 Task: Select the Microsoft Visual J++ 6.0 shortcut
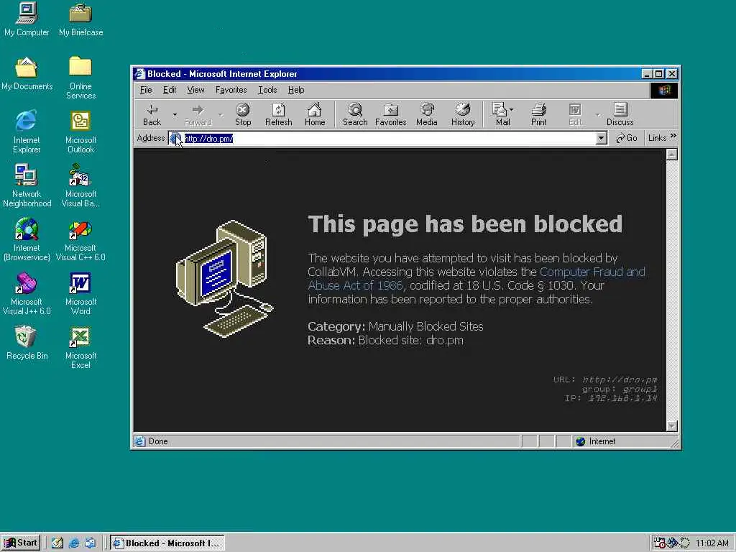pos(27,294)
